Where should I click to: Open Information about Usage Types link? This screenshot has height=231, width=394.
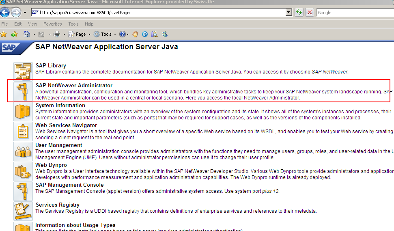(x=75, y=225)
